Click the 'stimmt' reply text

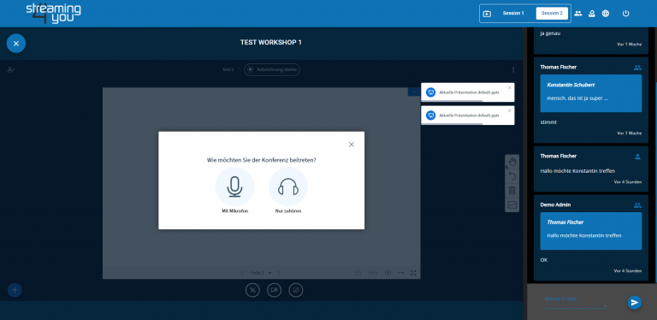548,122
